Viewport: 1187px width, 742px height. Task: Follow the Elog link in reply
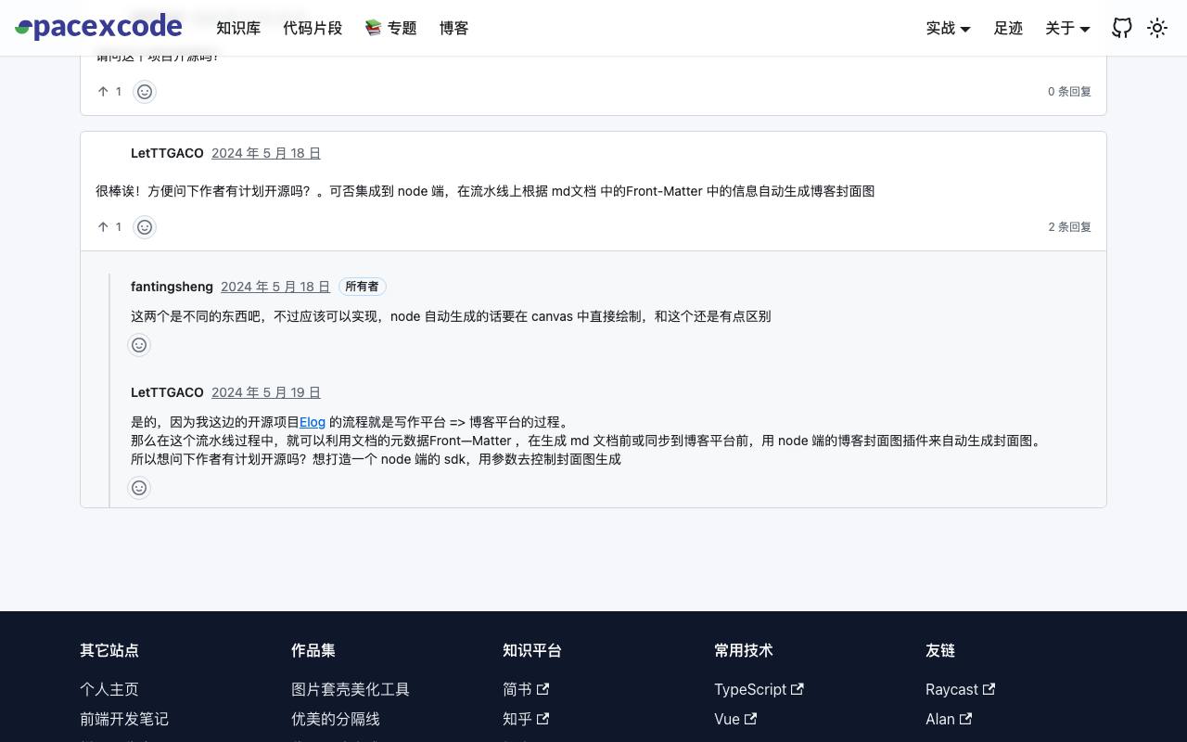[x=313, y=422]
